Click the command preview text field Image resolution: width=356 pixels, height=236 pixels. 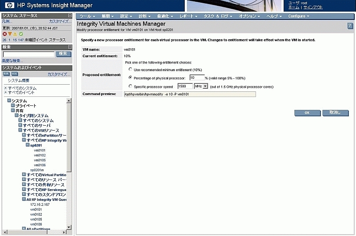[190, 94]
